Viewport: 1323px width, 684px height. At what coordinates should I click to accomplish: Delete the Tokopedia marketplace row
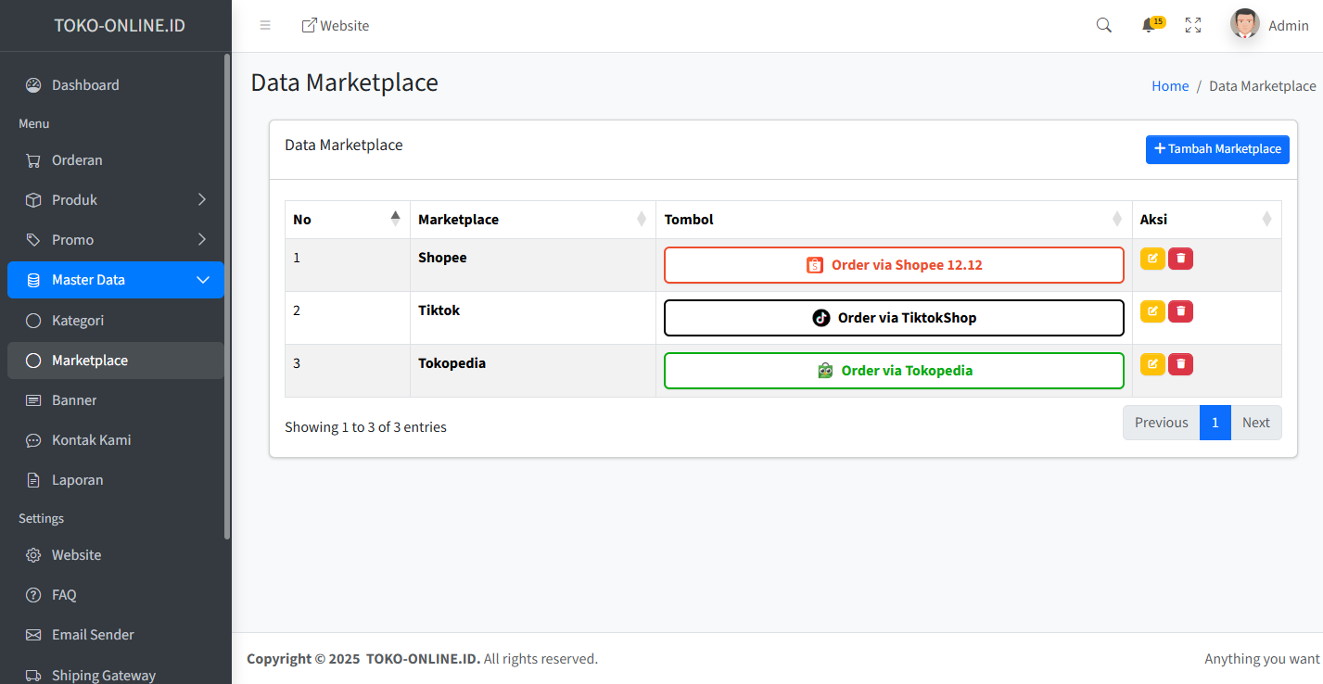[1180, 364]
